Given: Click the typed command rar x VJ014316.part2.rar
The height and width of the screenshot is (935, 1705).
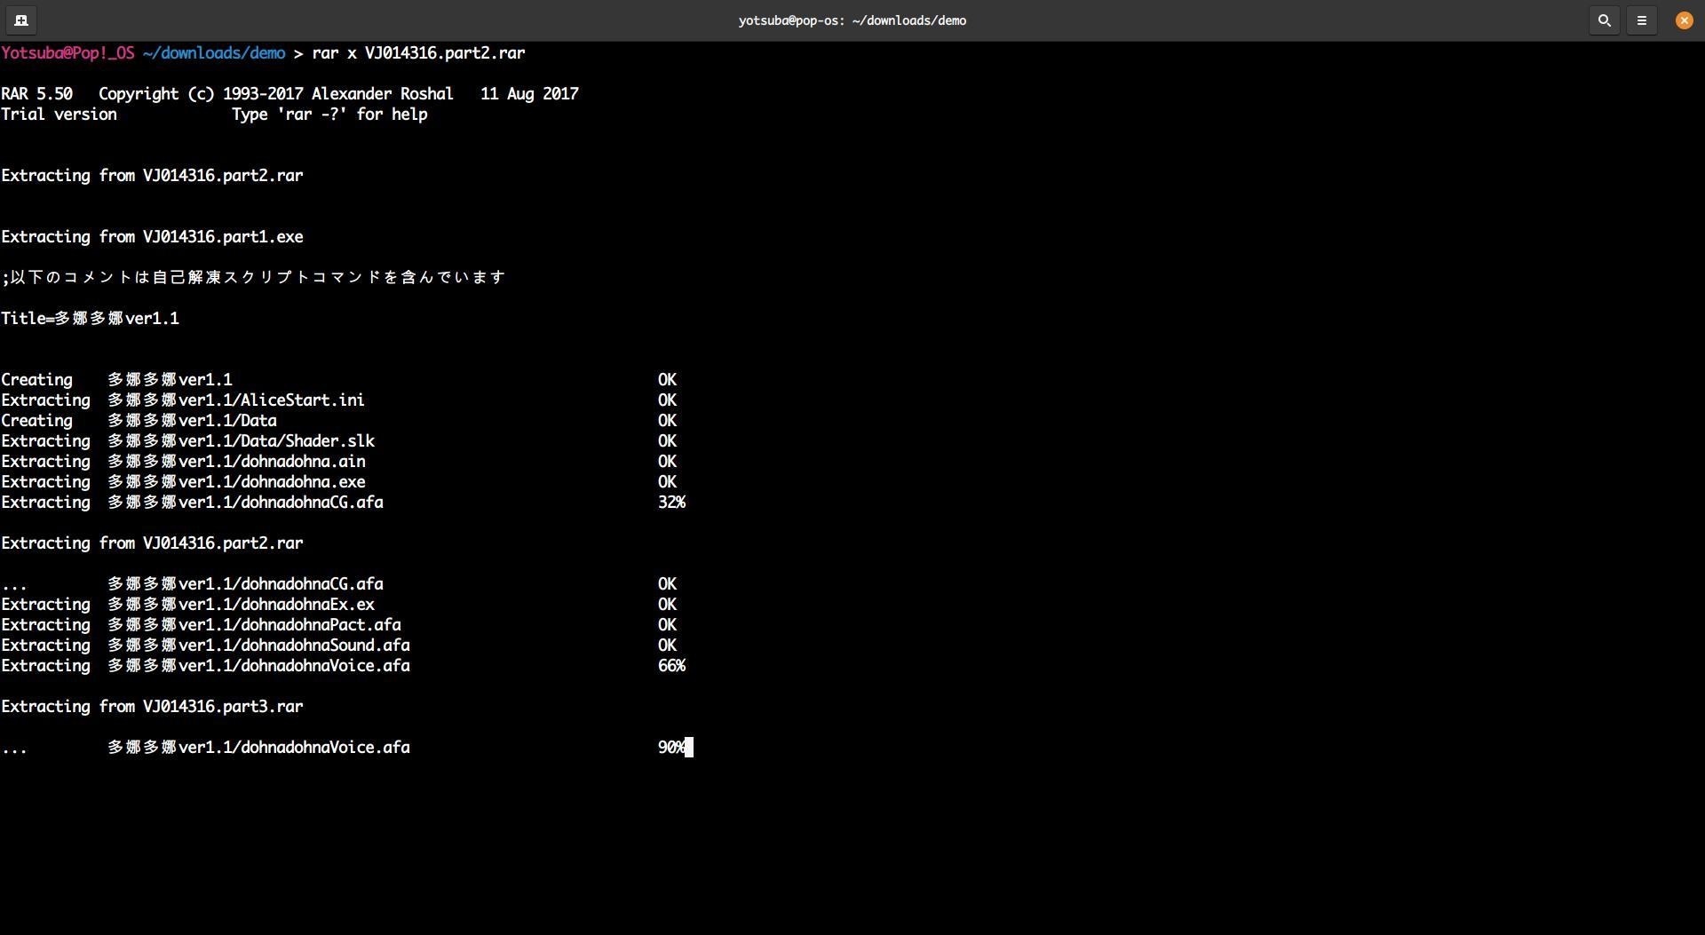Looking at the screenshot, I should pyautogui.click(x=418, y=53).
